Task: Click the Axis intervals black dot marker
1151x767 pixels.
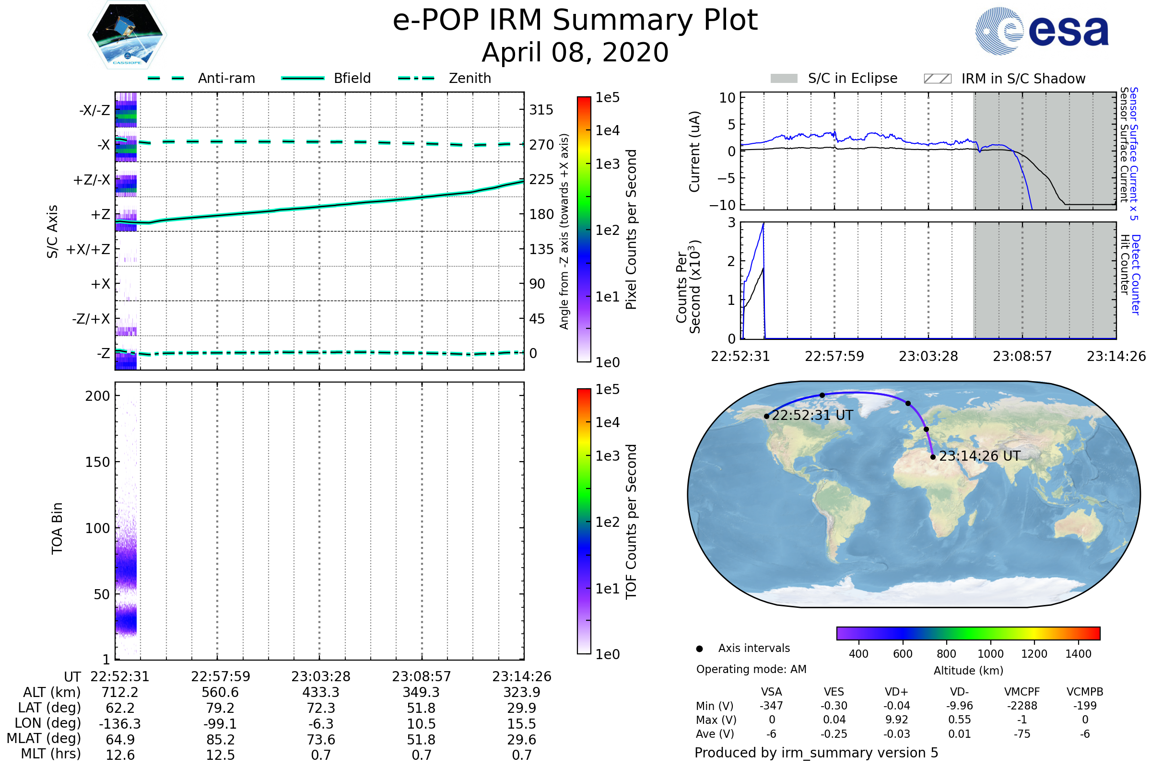Action: pos(699,649)
